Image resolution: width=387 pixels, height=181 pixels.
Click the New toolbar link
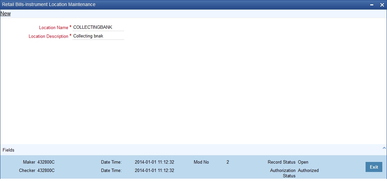[5, 14]
